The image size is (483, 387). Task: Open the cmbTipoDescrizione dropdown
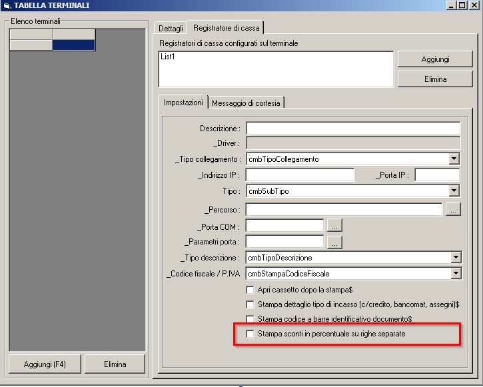point(456,257)
